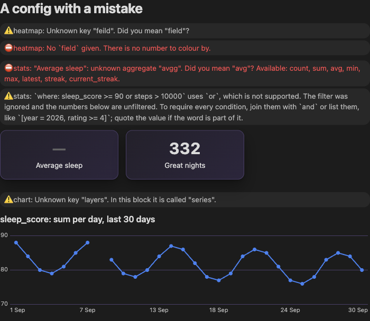
Task: Click the "18 Sep" x-axis label
Action: coord(218,310)
